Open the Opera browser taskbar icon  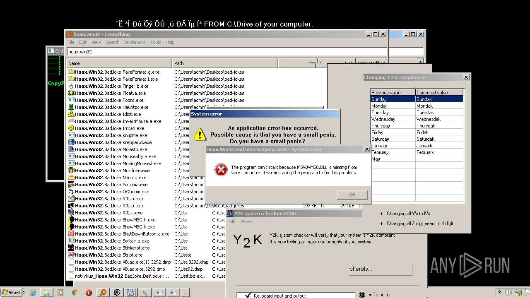point(89,293)
